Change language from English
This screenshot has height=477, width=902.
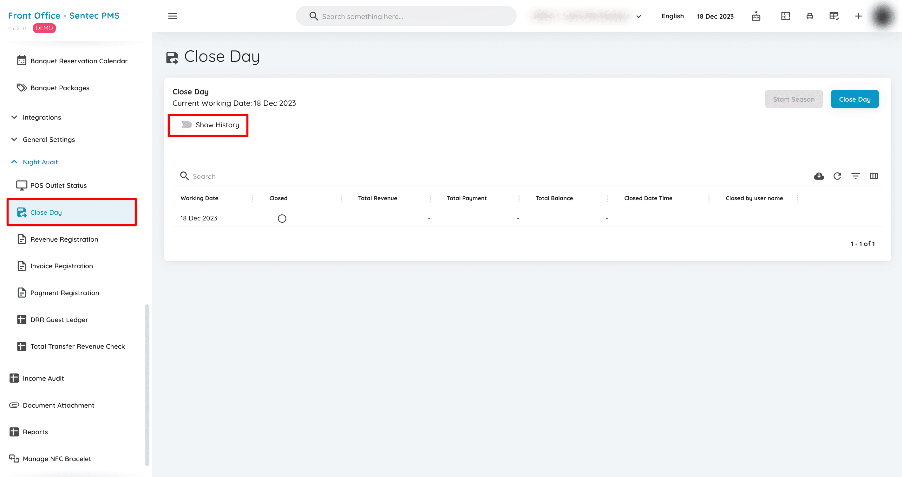coord(672,16)
